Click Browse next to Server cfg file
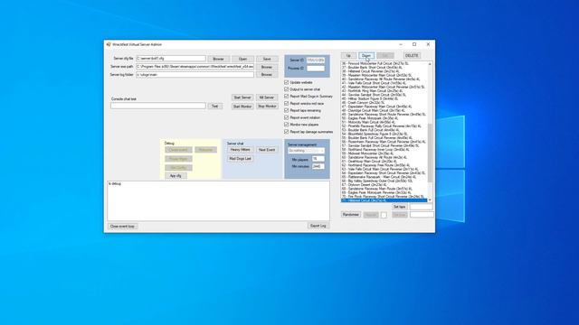The height and width of the screenshot is (325, 579). pos(218,59)
